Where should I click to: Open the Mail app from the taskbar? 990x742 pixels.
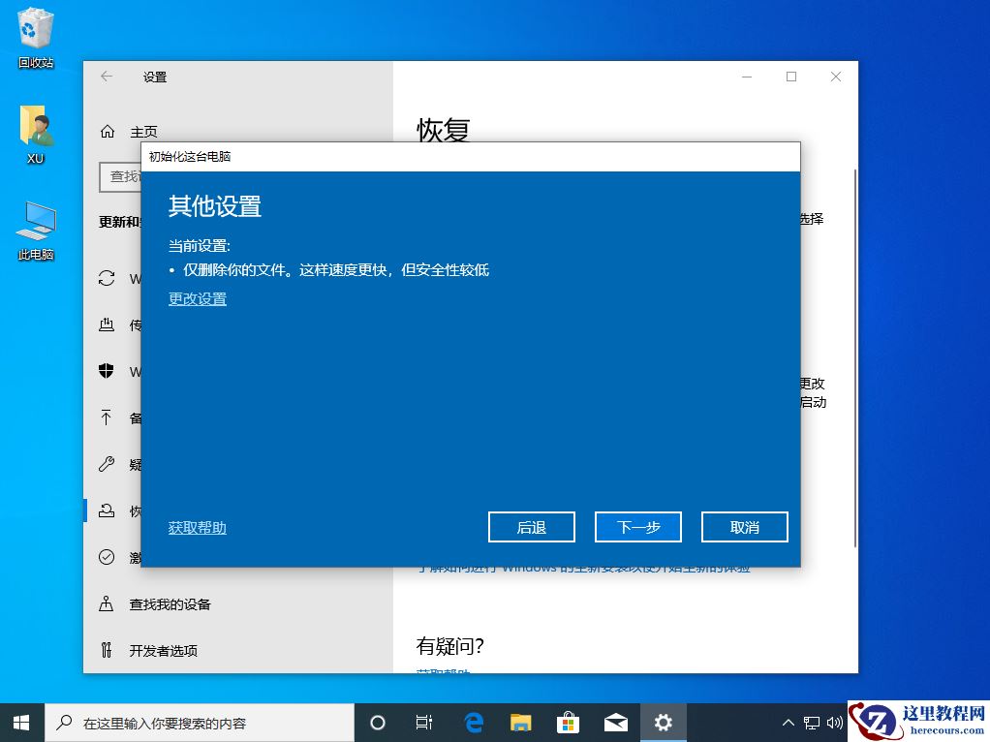coord(616,722)
